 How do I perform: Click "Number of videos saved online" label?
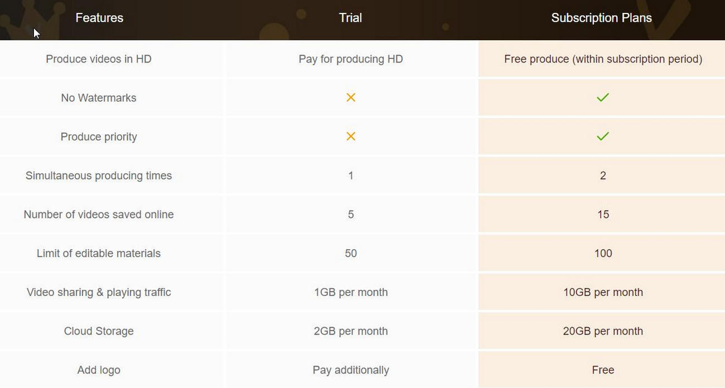(99, 215)
